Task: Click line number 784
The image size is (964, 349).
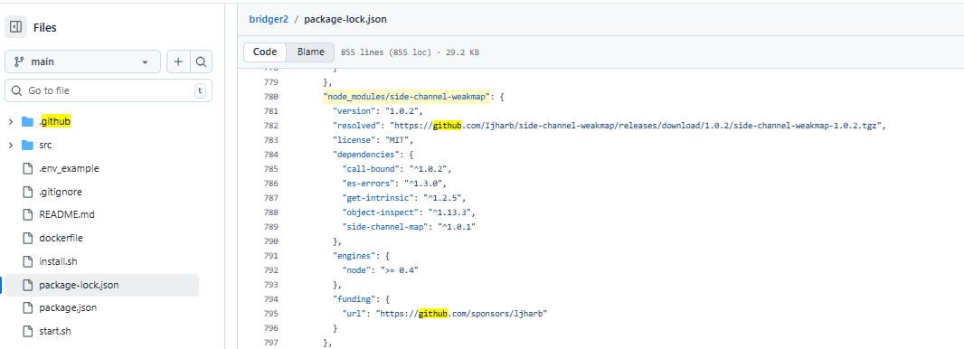Action: pos(270,155)
